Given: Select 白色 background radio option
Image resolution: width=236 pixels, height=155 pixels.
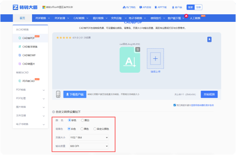Looking at the screenshot, I should click(69, 129).
